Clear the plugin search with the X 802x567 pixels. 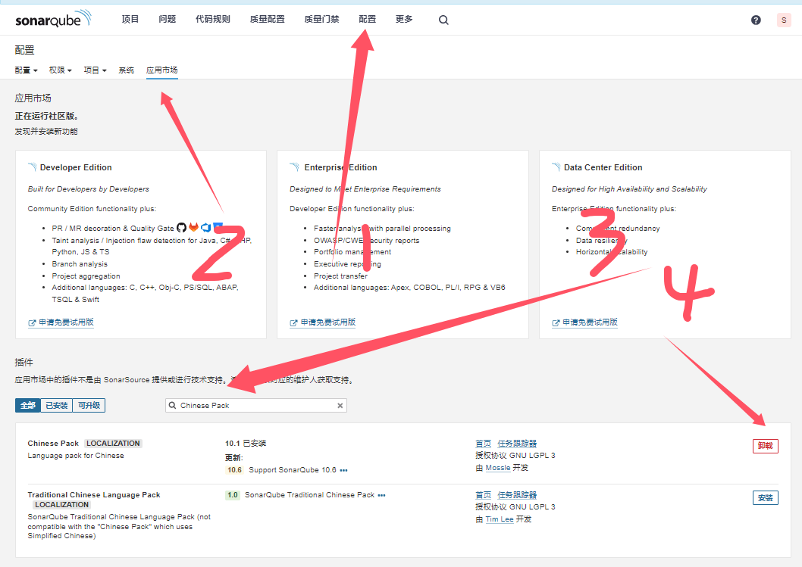point(340,406)
